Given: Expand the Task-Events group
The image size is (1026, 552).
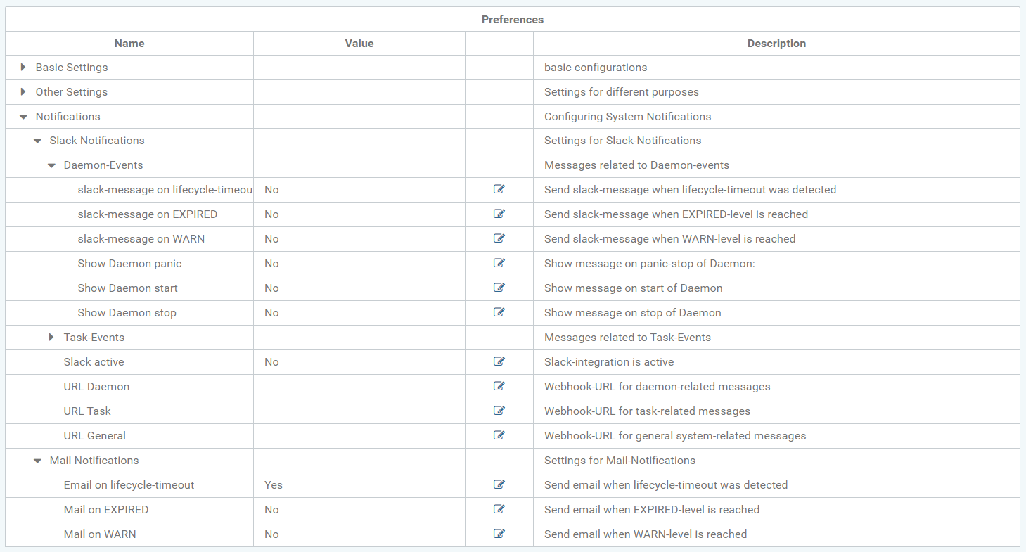Looking at the screenshot, I should 51,338.
